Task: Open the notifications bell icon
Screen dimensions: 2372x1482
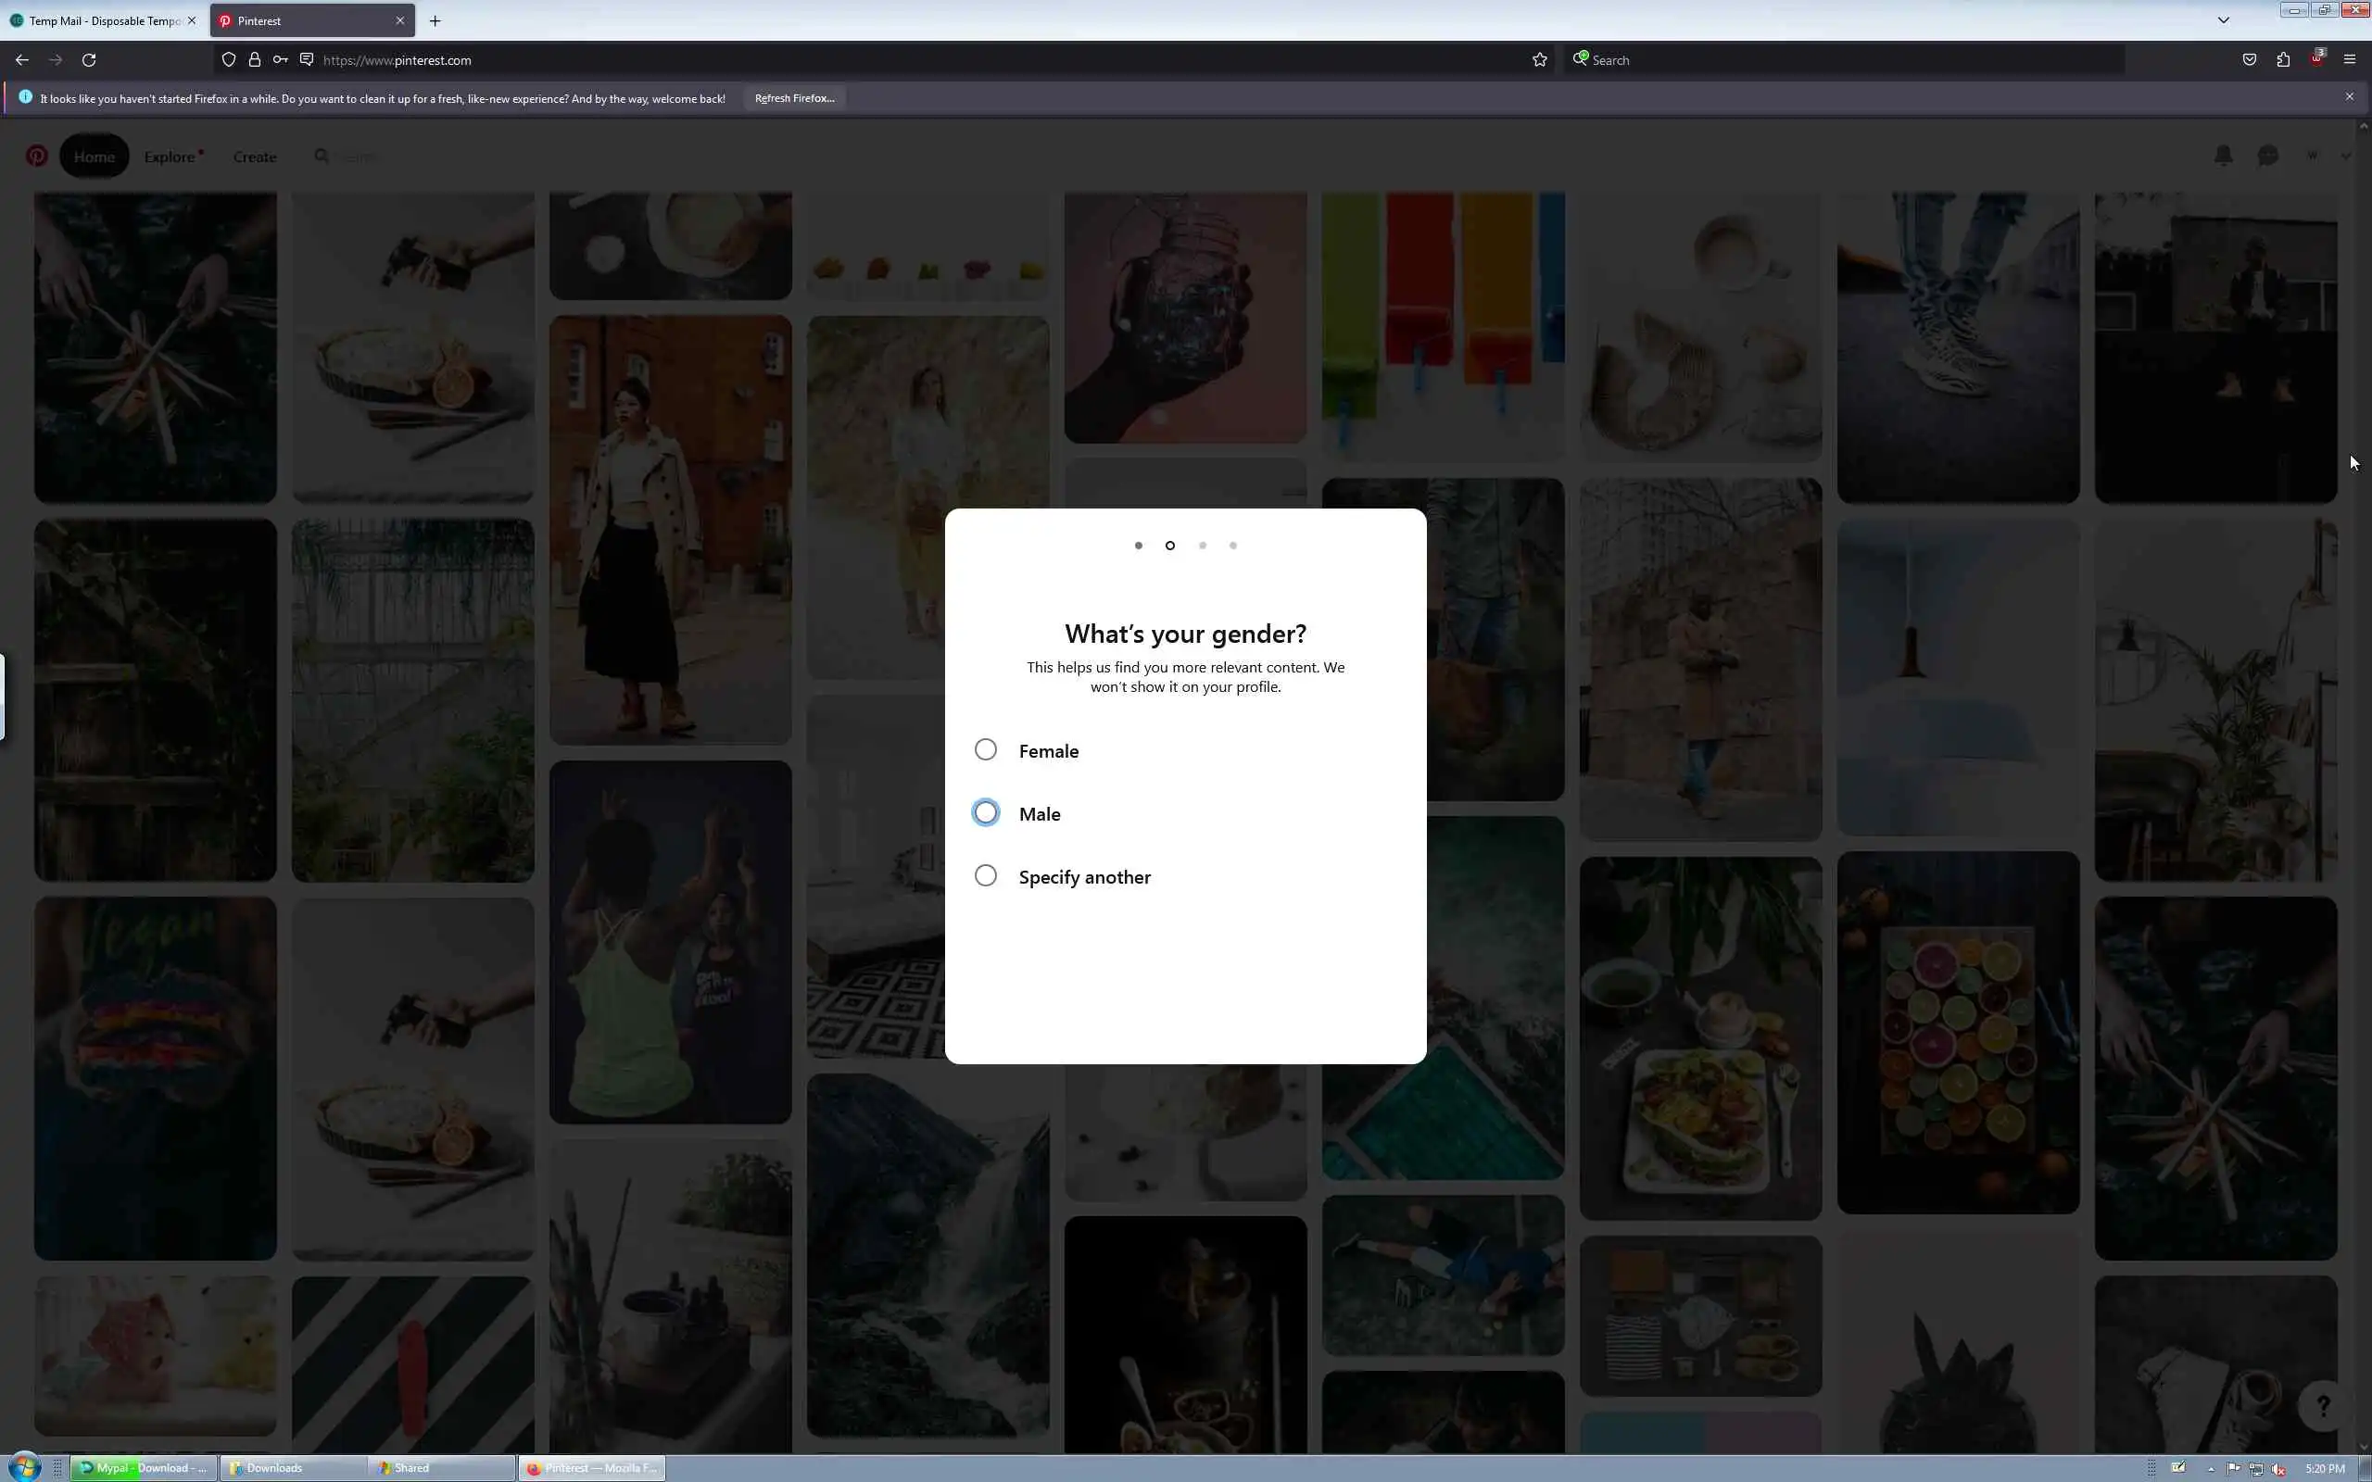Action: (x=2223, y=156)
